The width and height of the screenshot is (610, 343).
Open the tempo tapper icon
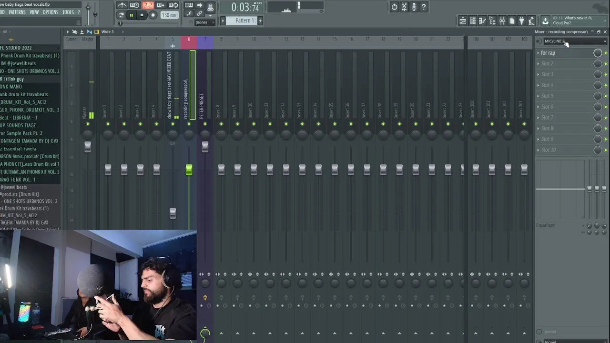531,20
